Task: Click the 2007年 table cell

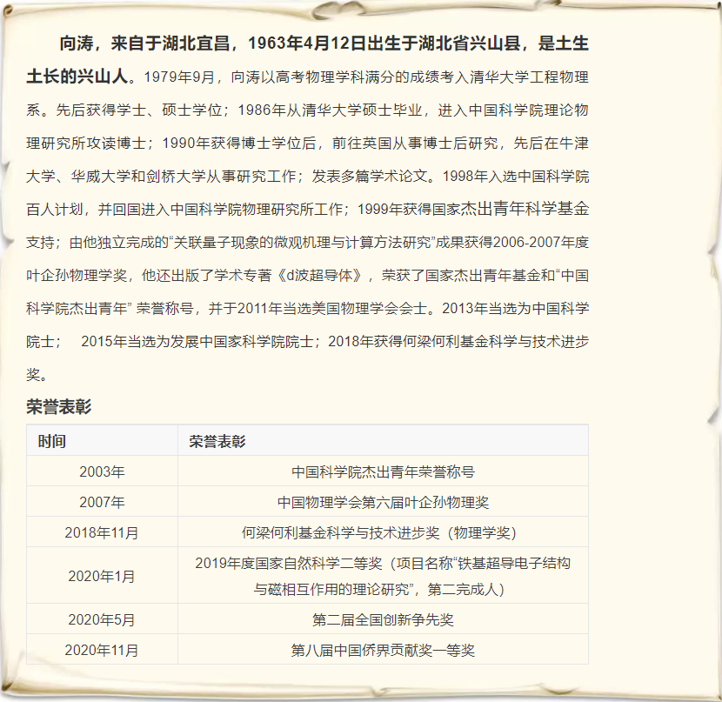Action: pos(102,502)
